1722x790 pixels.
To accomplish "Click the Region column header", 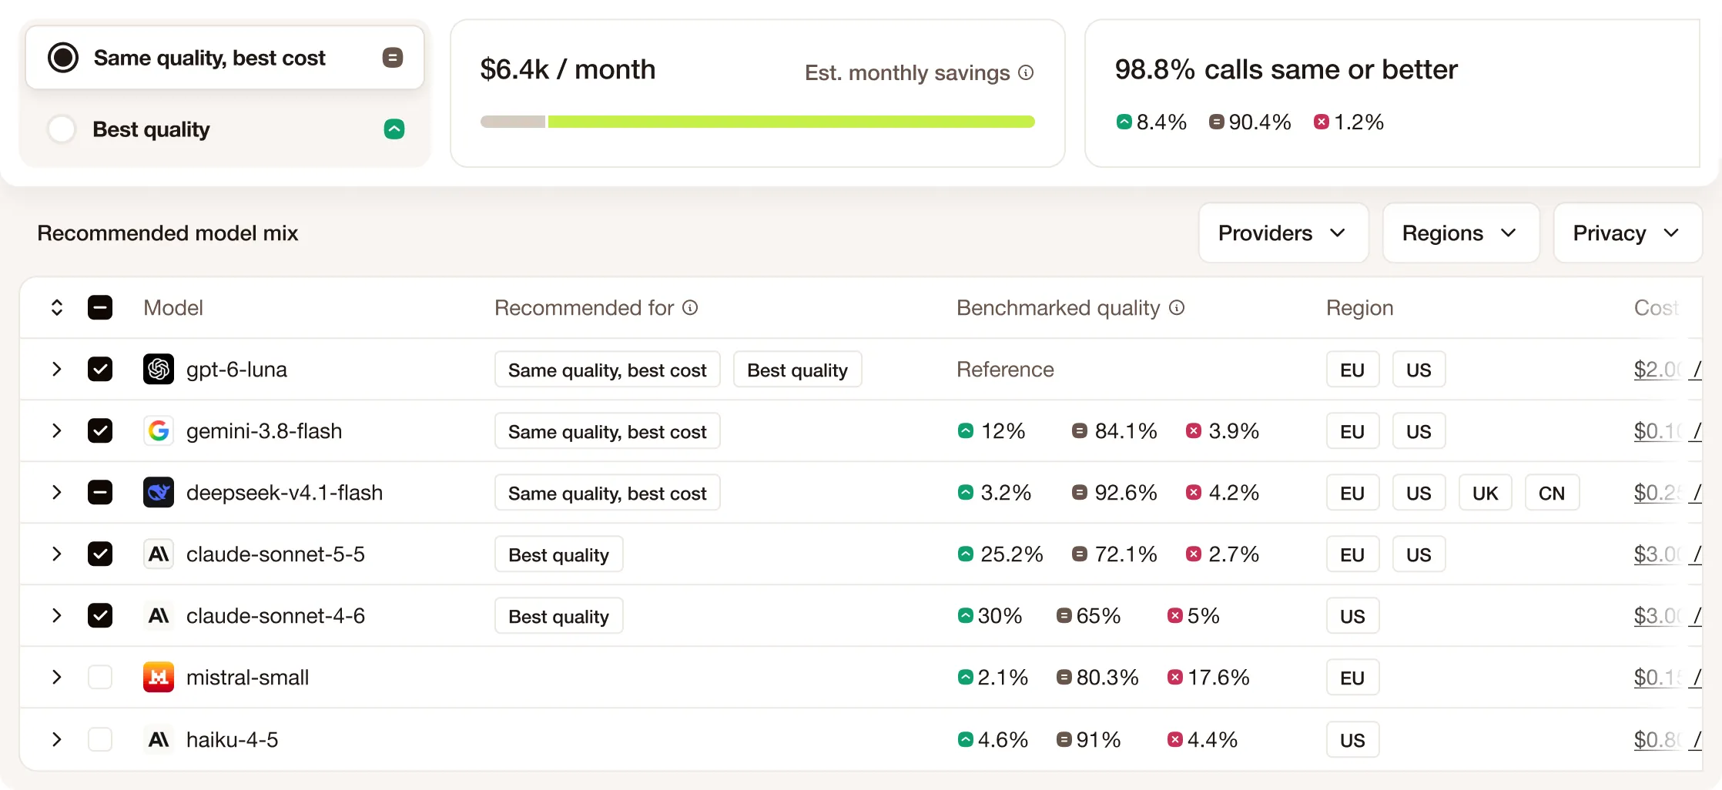I will (x=1360, y=308).
